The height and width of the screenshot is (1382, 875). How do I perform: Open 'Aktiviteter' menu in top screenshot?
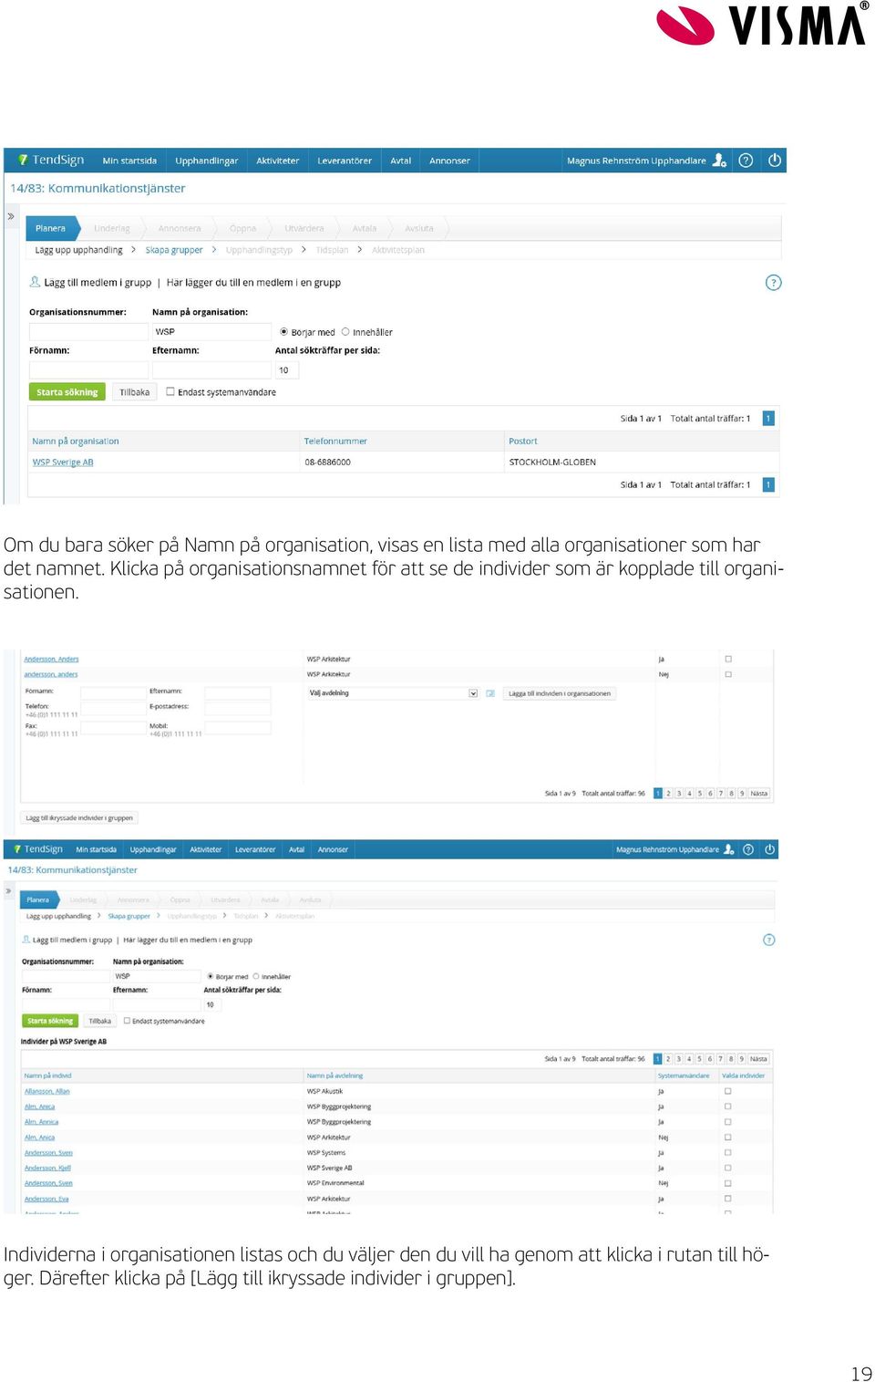pyautogui.click(x=277, y=161)
